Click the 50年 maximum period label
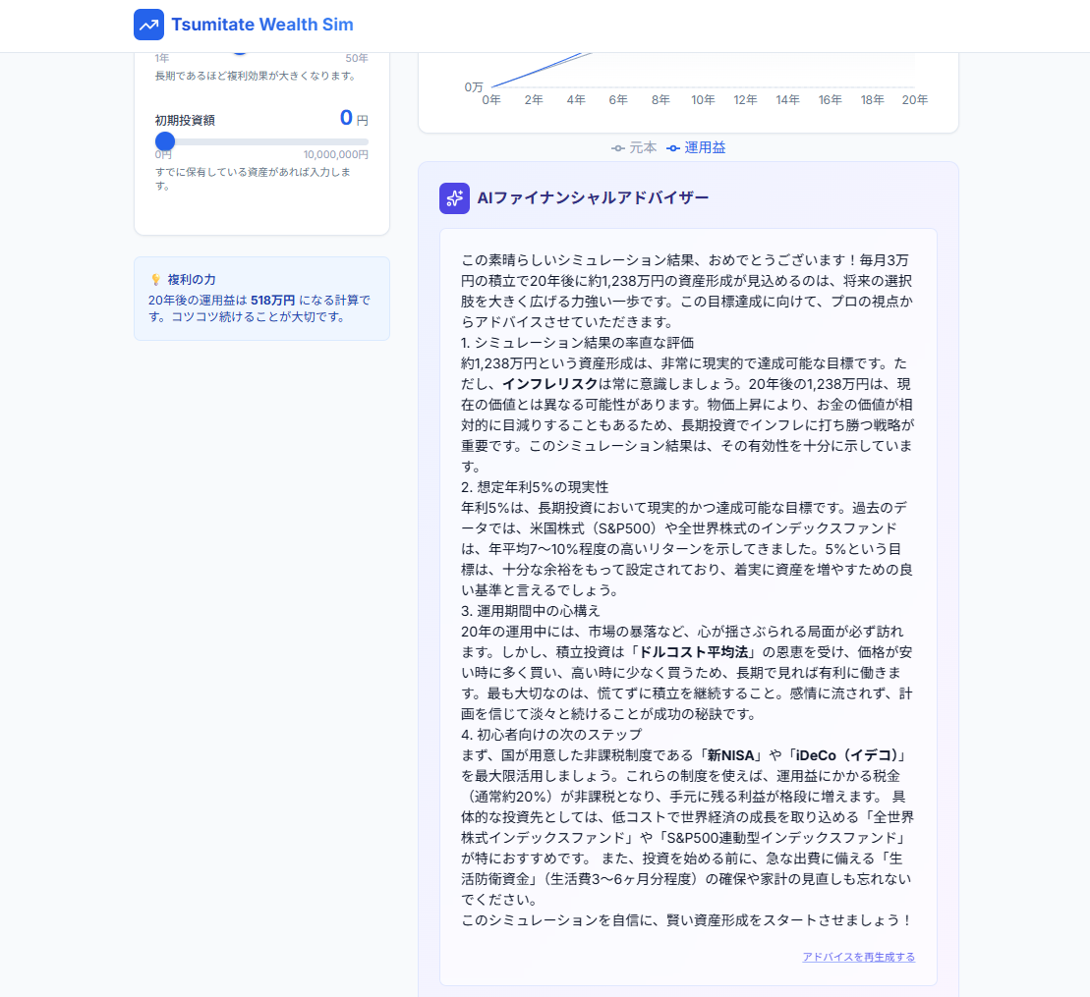1090x997 pixels. (356, 58)
